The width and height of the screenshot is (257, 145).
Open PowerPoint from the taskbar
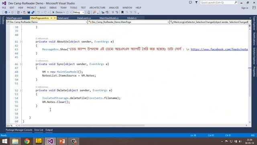[x=62, y=141]
